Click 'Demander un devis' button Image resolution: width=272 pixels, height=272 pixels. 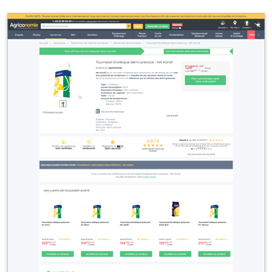[157, 27]
